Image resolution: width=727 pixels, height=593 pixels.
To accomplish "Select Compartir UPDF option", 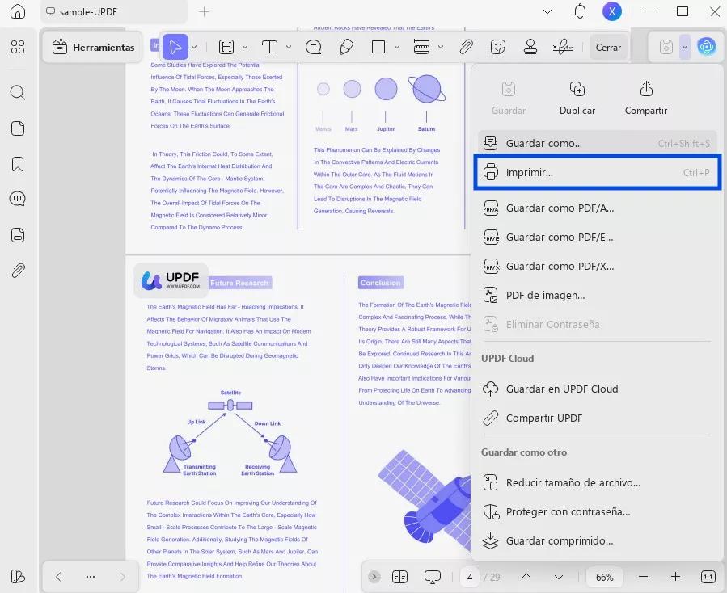I will (596, 418).
